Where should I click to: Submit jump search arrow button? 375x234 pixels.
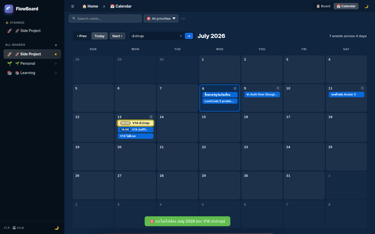(189, 36)
